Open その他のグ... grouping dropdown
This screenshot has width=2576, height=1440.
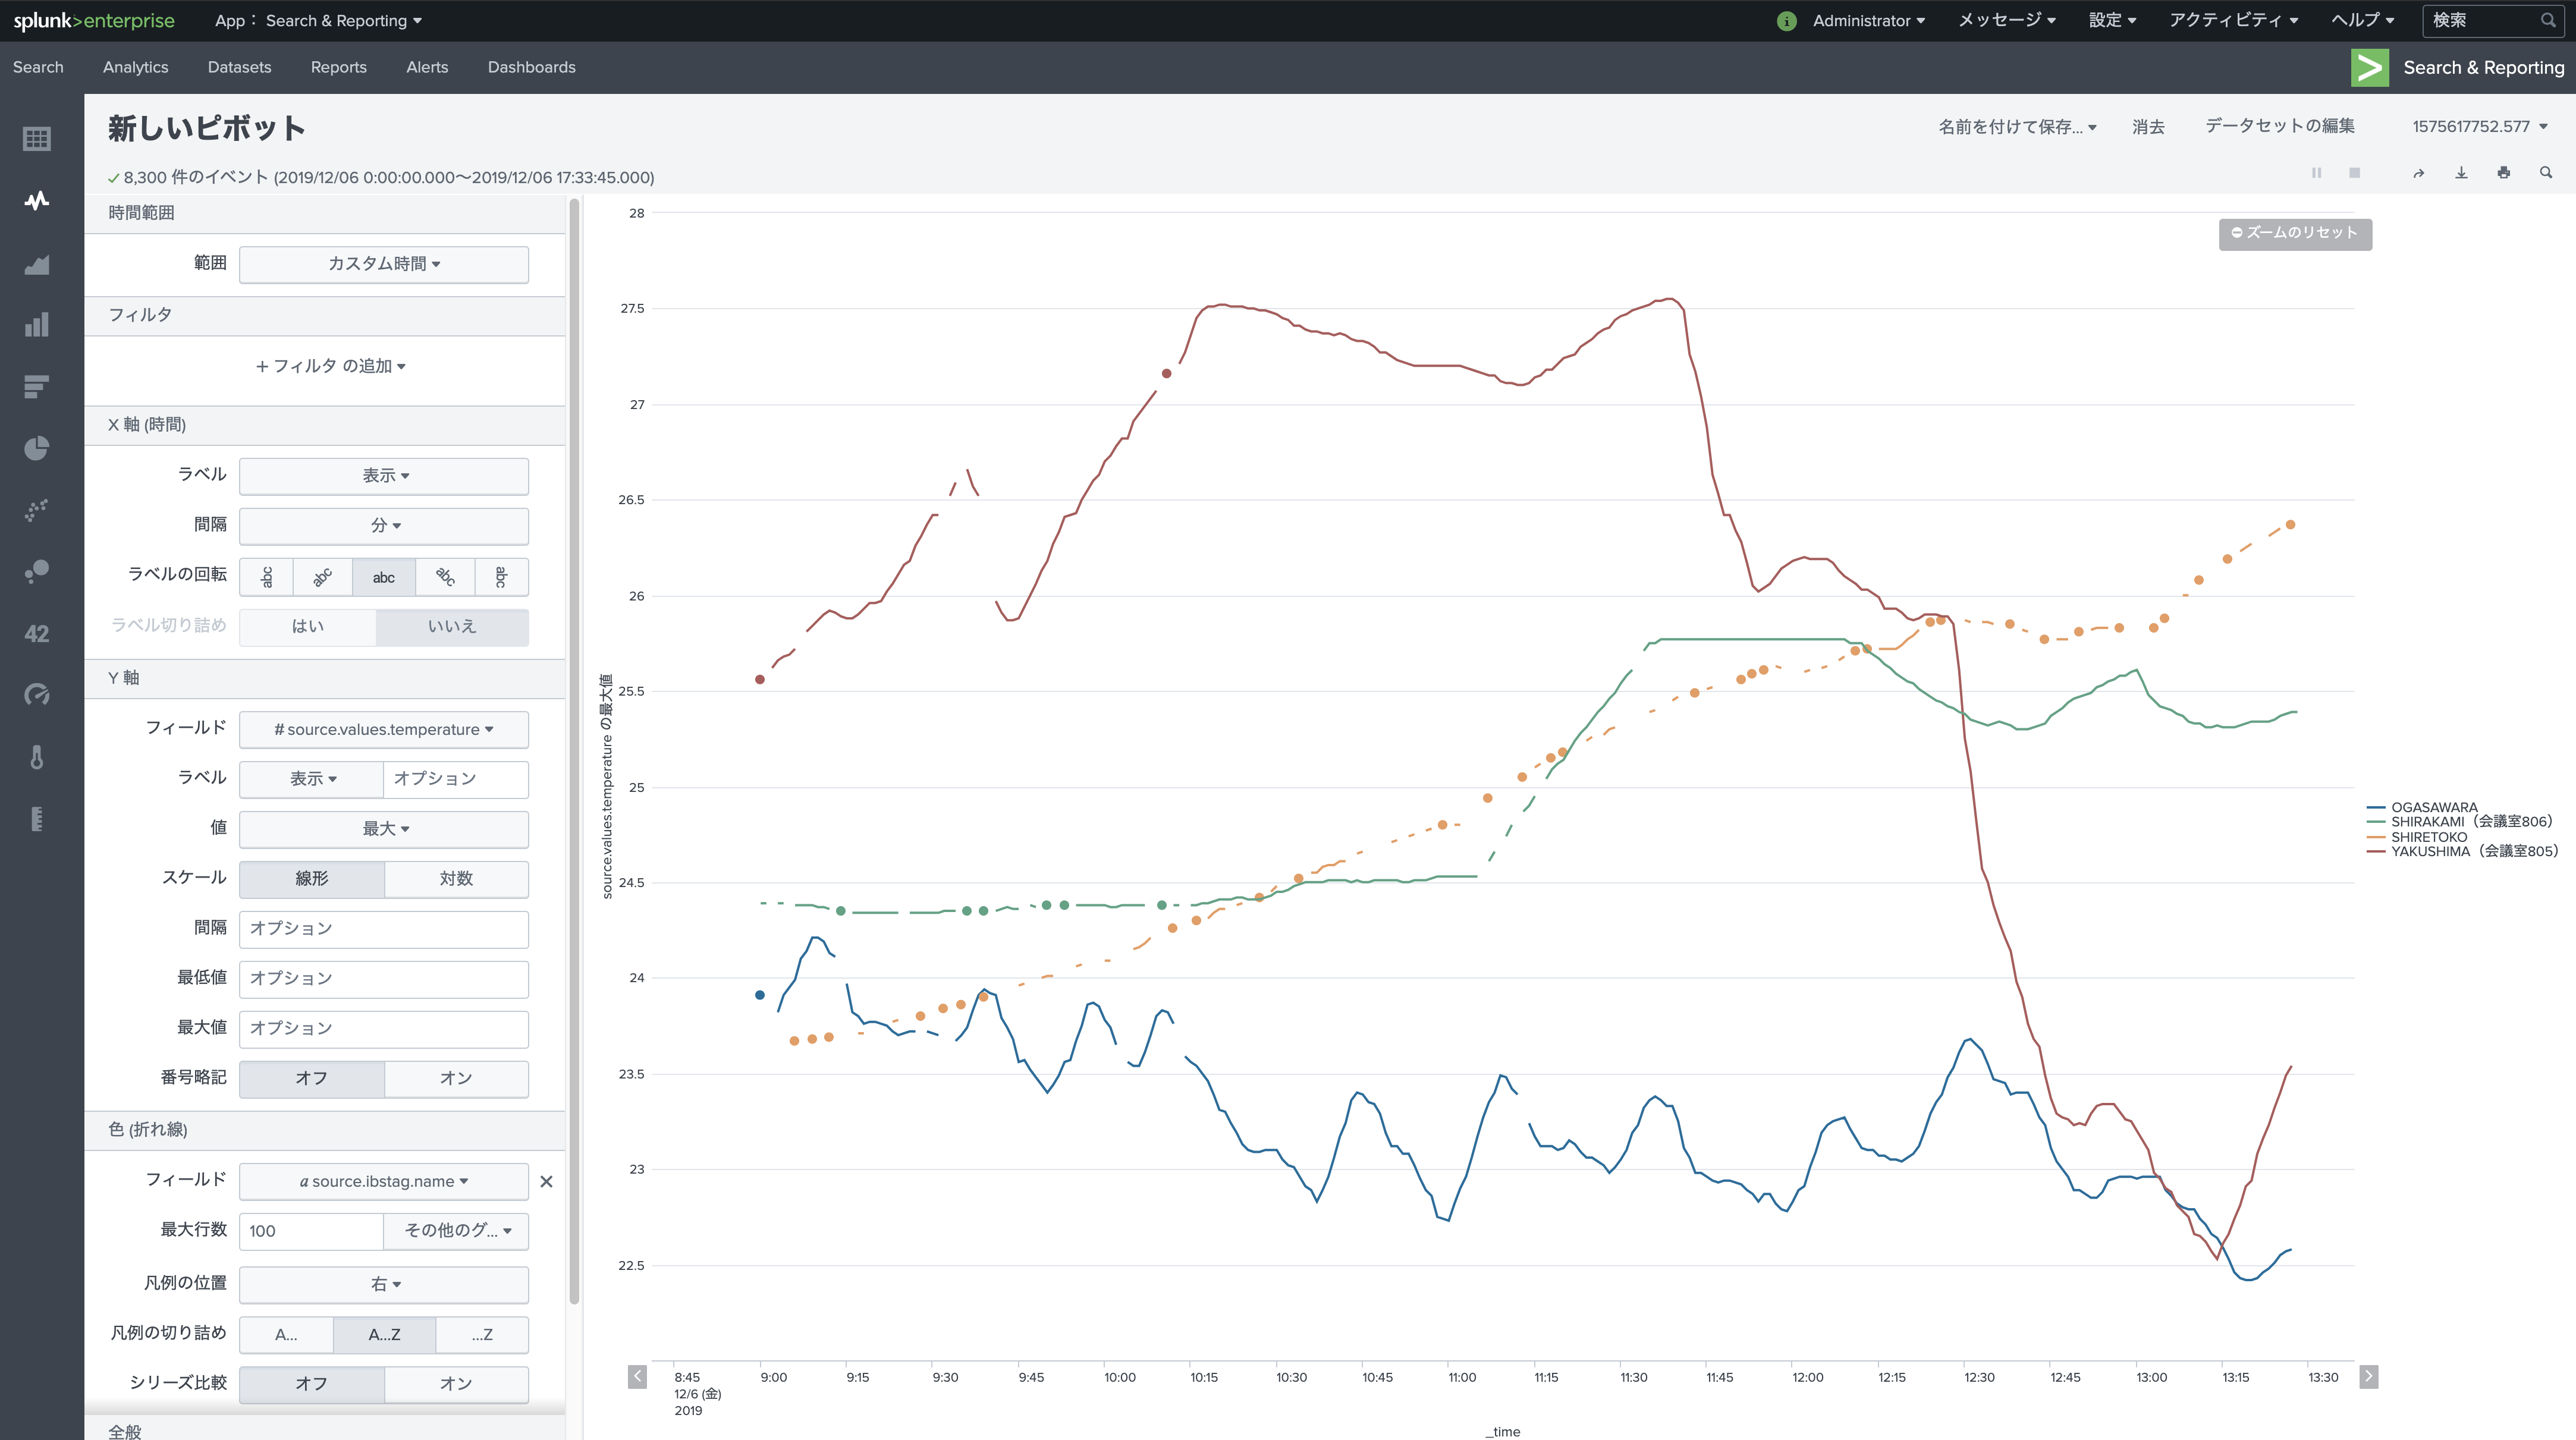[x=456, y=1231]
